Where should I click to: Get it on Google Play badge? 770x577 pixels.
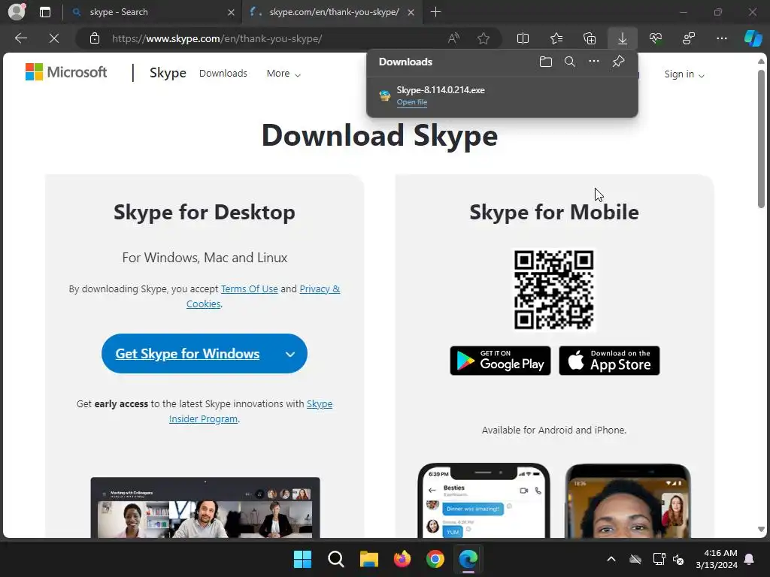(x=500, y=361)
